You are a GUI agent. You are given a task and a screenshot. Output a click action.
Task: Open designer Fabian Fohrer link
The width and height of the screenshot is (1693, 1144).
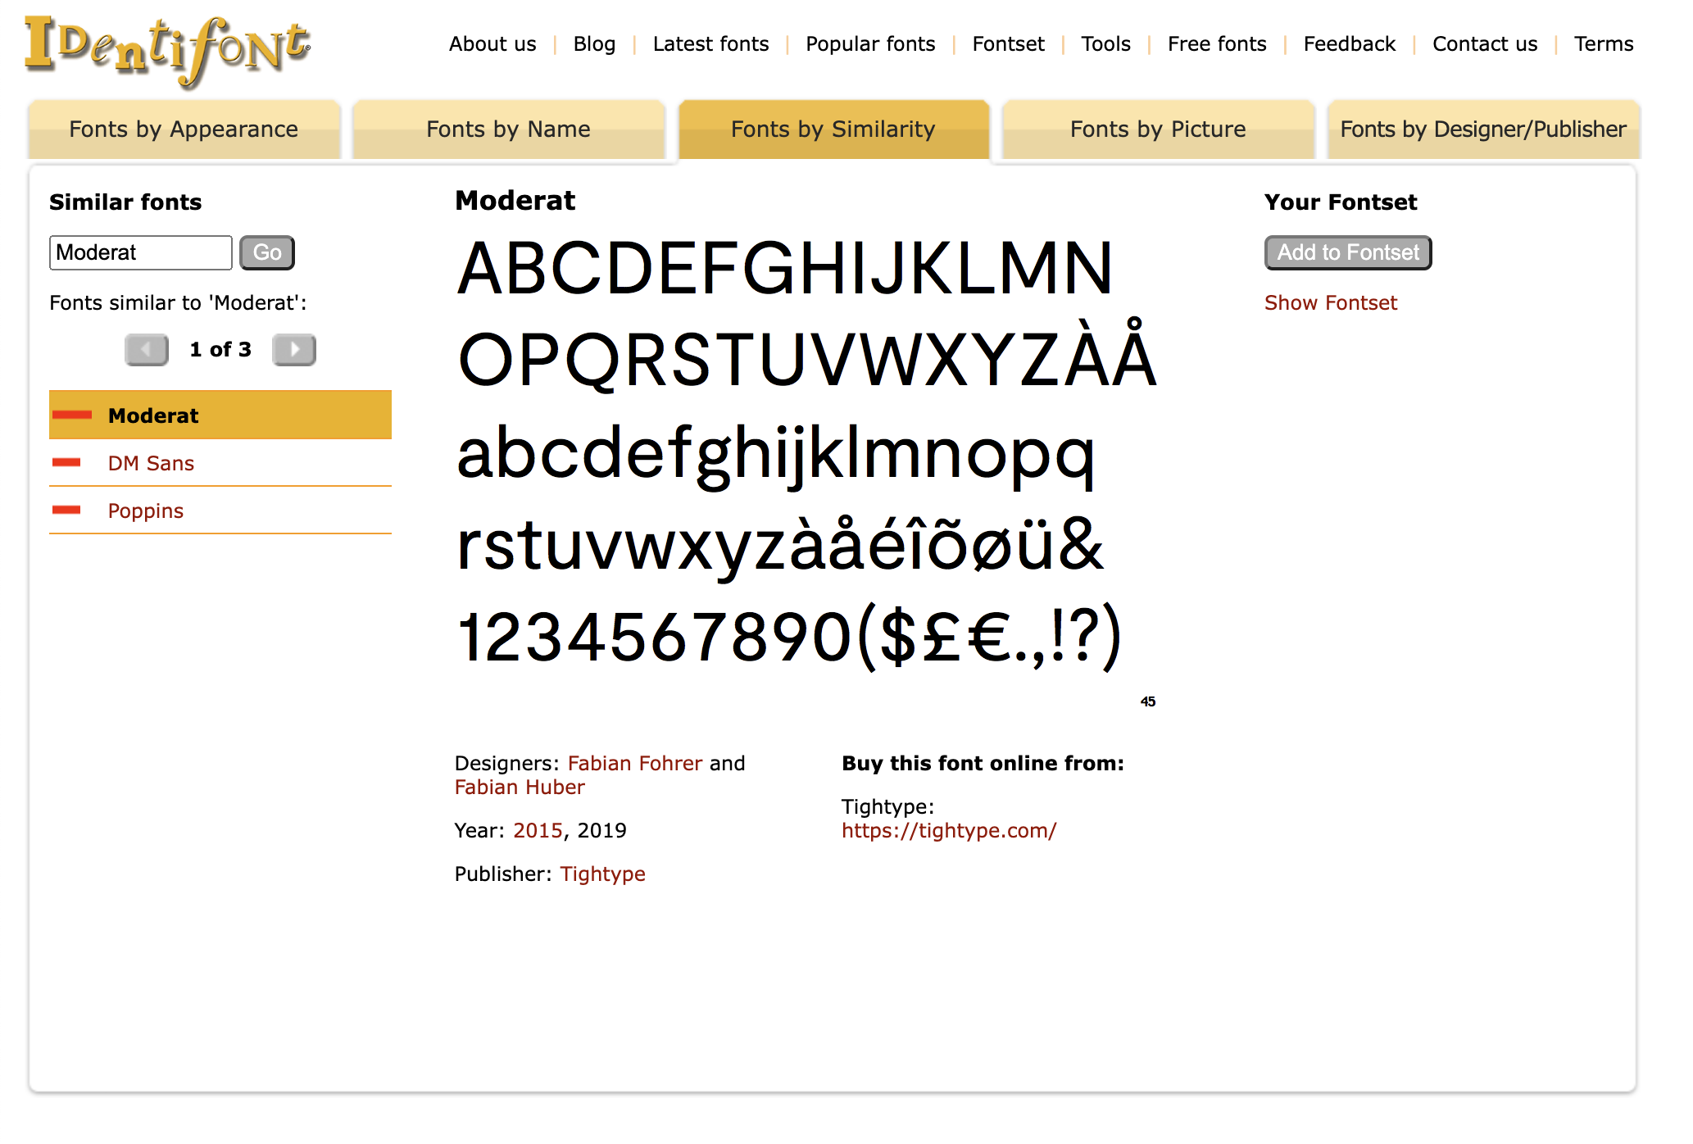pyautogui.click(x=634, y=764)
